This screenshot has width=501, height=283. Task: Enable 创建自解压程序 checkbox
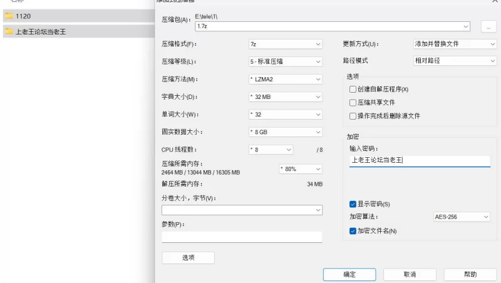click(353, 90)
